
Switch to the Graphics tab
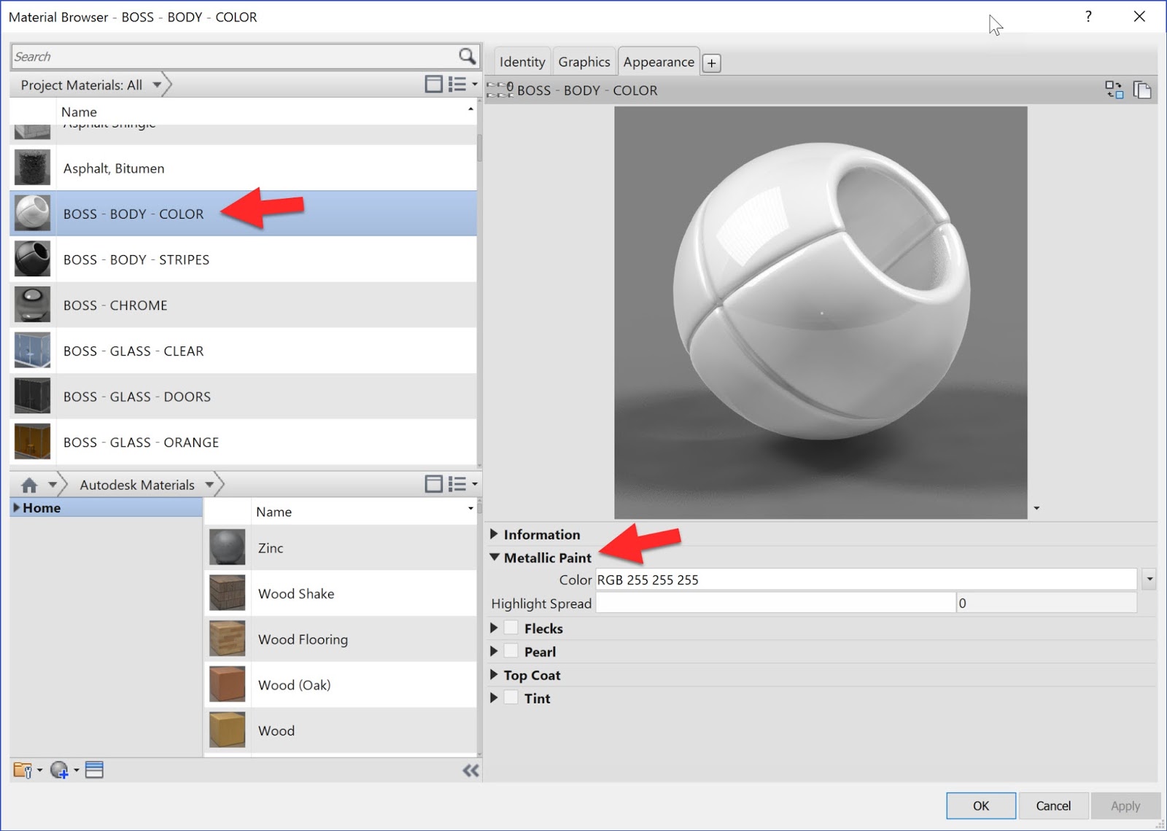[x=584, y=61]
